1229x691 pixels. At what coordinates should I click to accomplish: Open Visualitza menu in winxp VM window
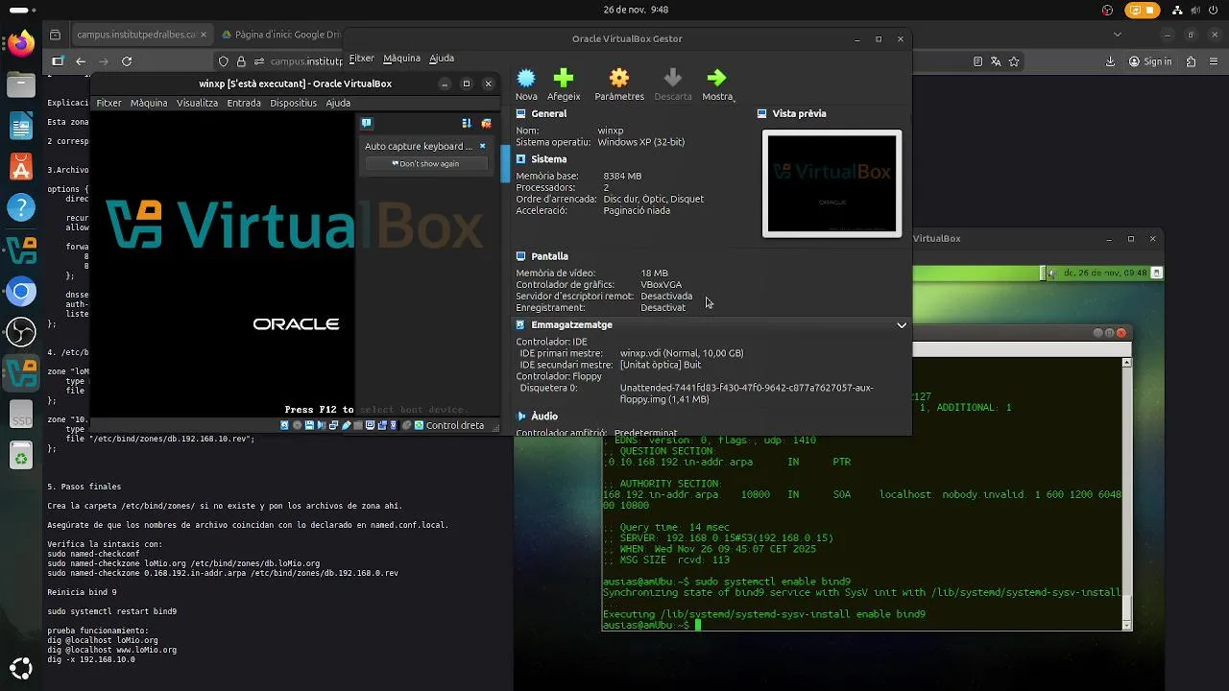pyautogui.click(x=197, y=103)
